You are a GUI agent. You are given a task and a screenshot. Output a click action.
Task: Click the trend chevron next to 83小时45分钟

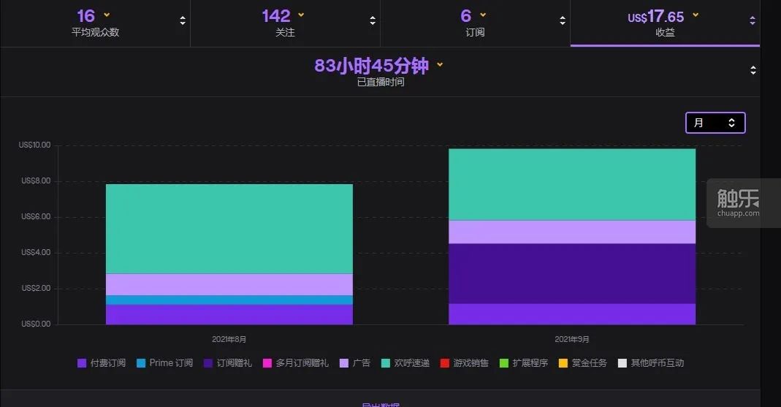click(x=440, y=64)
